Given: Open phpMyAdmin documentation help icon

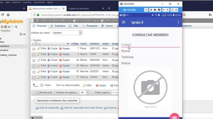Looking at the screenshot, I should pos(9,27).
